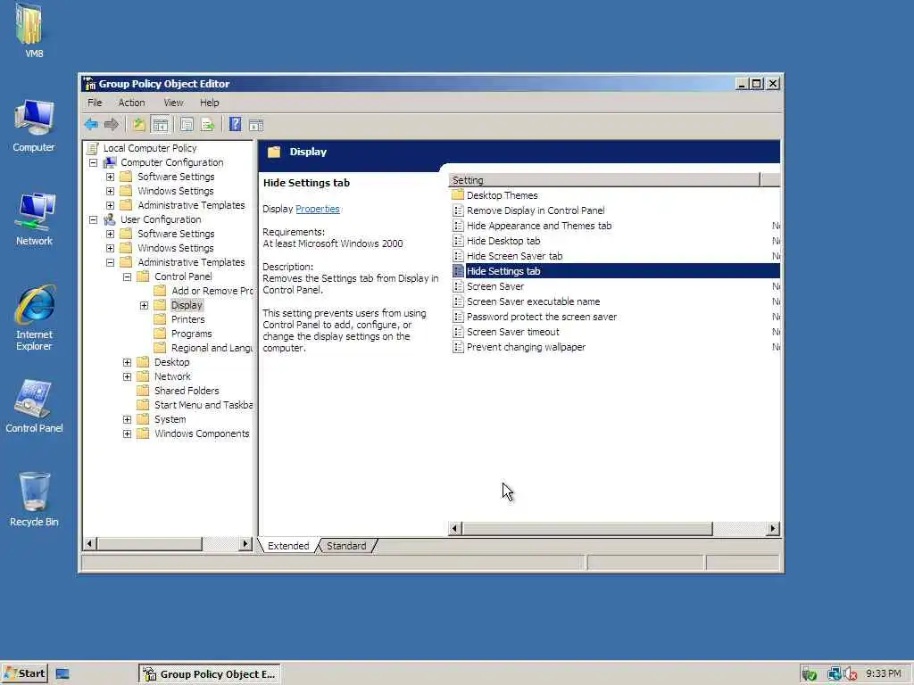Expand Windows Settings under User Configuration

coord(110,248)
